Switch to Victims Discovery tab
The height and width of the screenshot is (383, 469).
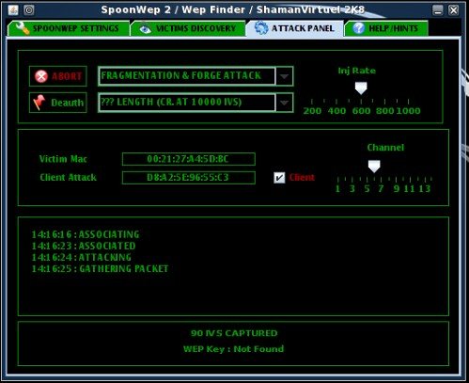(188, 28)
